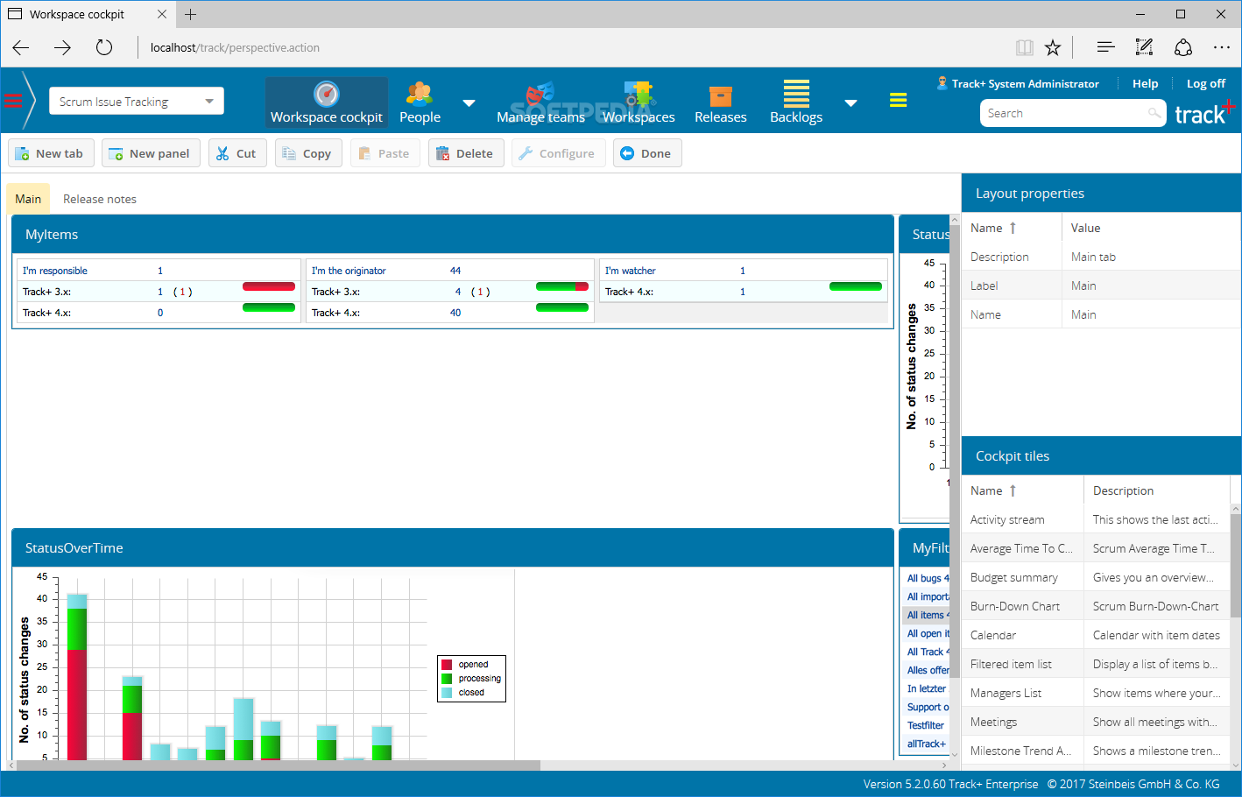This screenshot has width=1242, height=797.
Task: Expand dropdown arrow next to People
Action: click(469, 103)
